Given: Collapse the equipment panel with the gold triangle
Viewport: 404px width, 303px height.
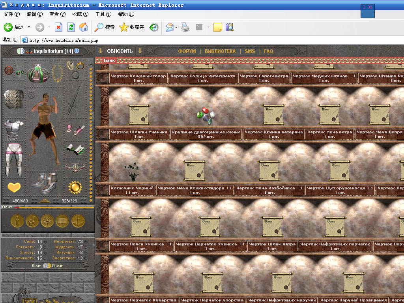Looking at the screenshot, I should 45,201.
